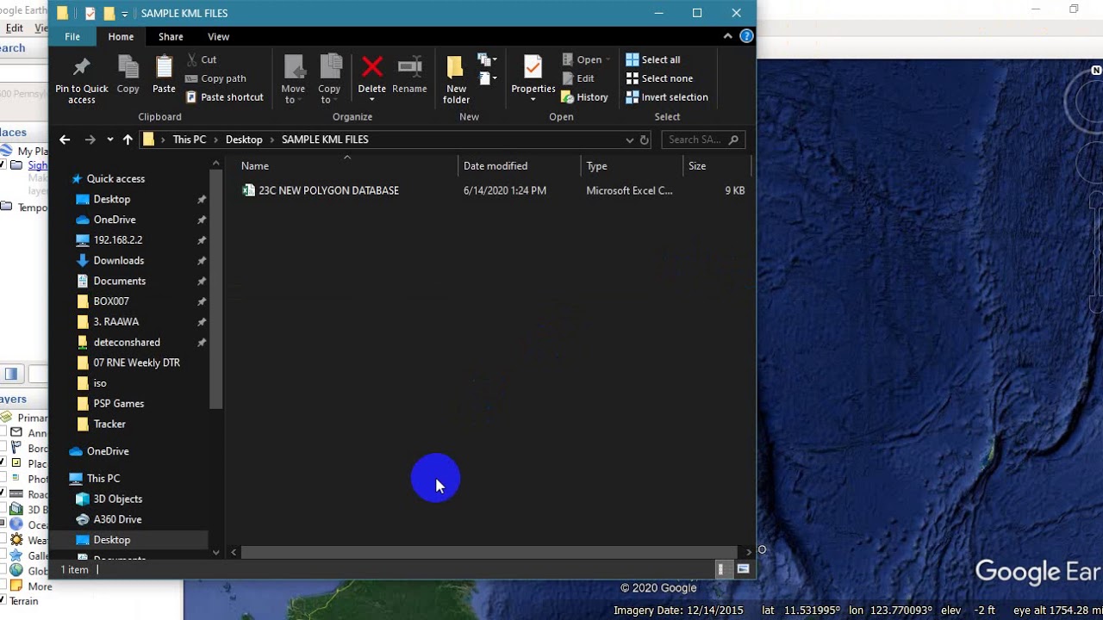Open PSP Games folder in navigation pane
Image resolution: width=1103 pixels, height=620 pixels.
[x=110, y=404]
